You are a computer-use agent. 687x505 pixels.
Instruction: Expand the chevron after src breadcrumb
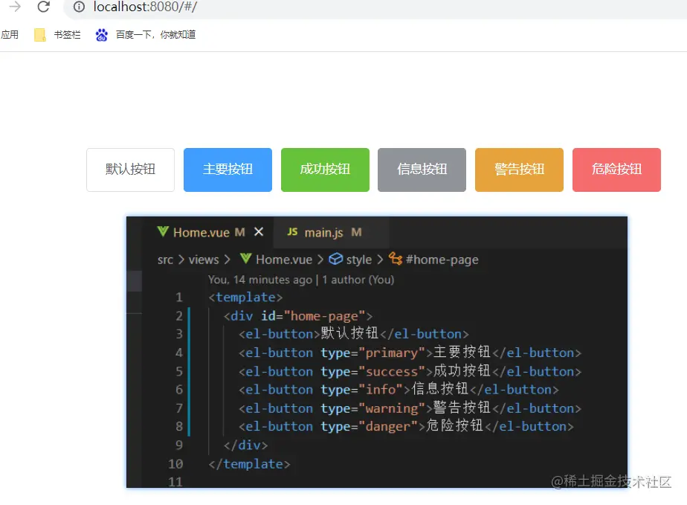coord(181,260)
